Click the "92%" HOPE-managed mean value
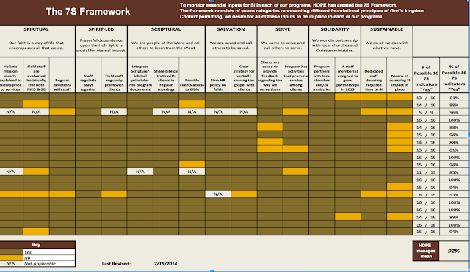The image size is (470, 272). point(454,251)
